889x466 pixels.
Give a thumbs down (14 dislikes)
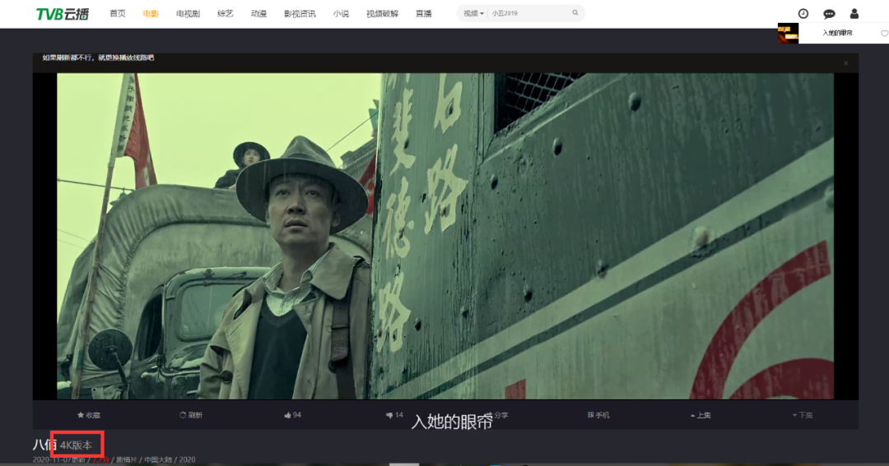click(x=394, y=415)
